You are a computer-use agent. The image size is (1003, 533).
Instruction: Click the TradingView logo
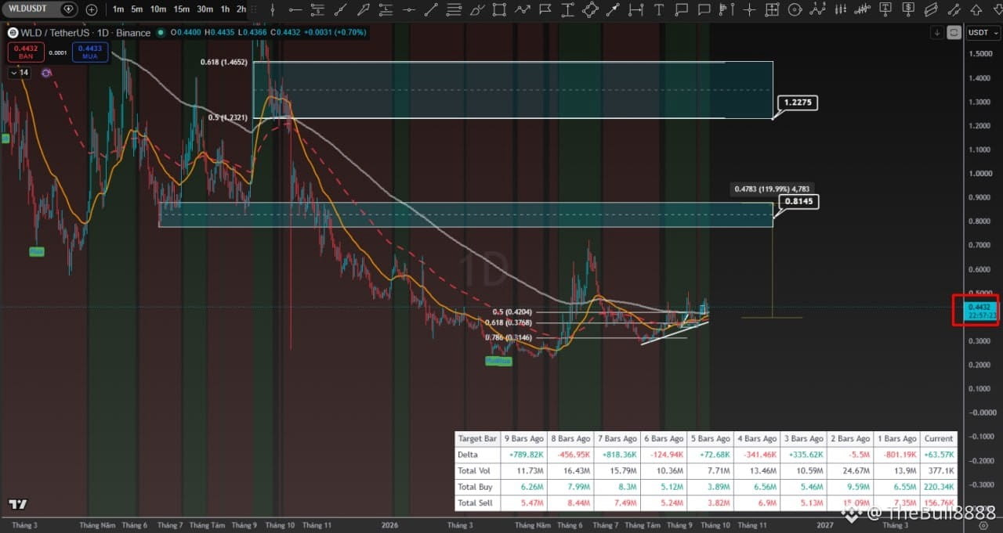pos(17,504)
